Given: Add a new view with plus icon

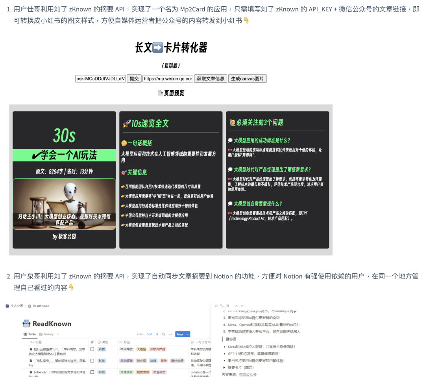Looking at the screenshot, I should coord(58,334).
